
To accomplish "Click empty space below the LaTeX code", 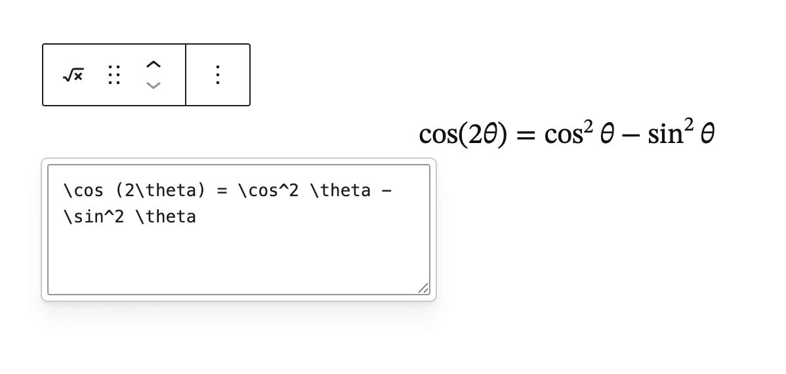I will coord(238,259).
